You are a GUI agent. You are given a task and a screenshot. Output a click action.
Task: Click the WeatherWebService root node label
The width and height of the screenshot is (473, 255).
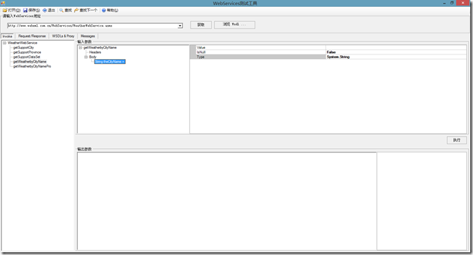(x=22, y=43)
